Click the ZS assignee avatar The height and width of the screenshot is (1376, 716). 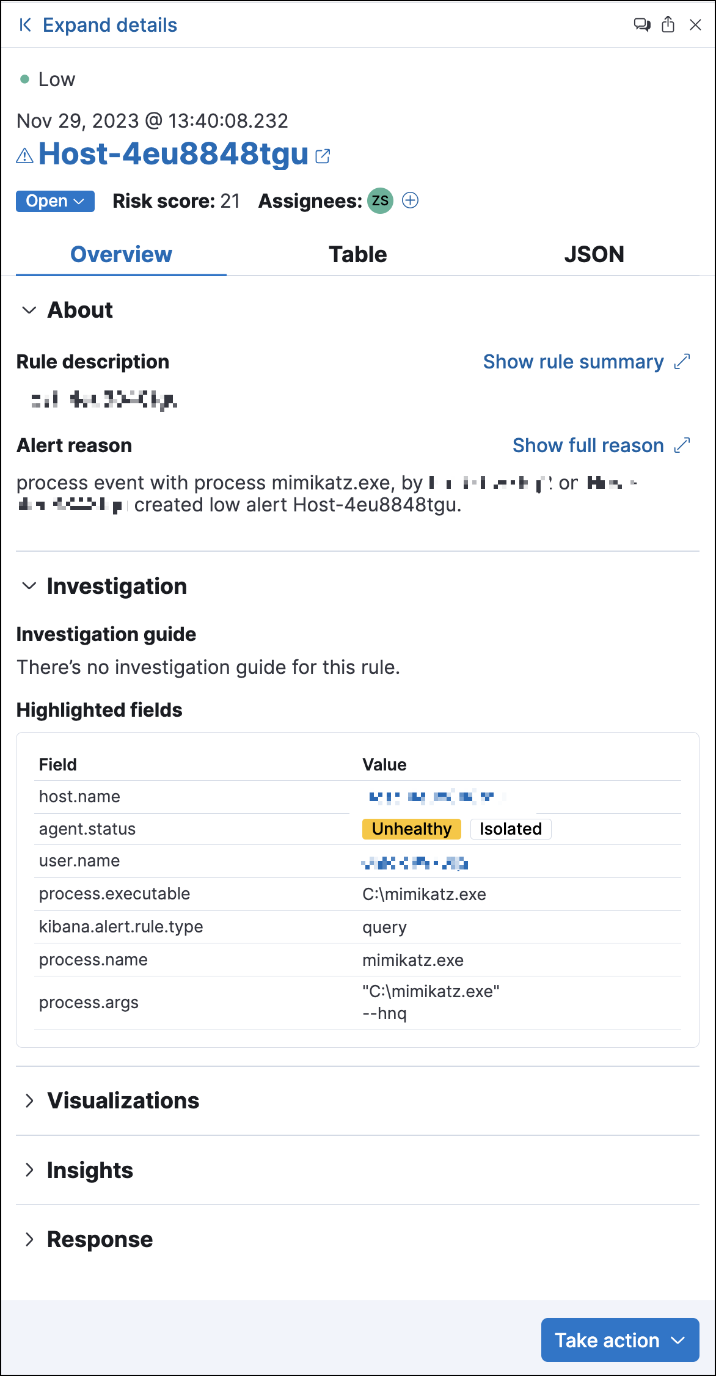[x=380, y=200]
